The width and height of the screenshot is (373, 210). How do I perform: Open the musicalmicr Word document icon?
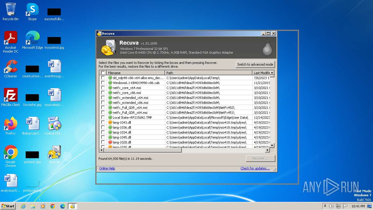click(54, 97)
